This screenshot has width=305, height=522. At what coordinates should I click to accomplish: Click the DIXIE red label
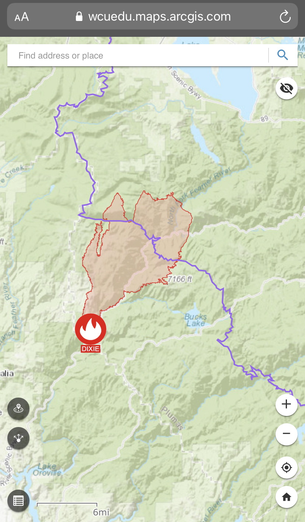91,349
